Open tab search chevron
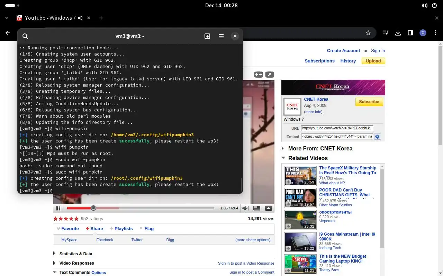This screenshot has width=443, height=276. pos(7,18)
